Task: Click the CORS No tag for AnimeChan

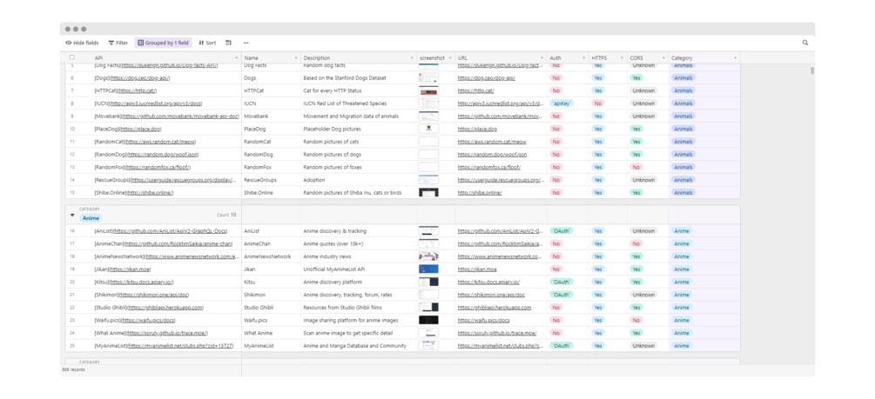Action: pyautogui.click(x=636, y=243)
